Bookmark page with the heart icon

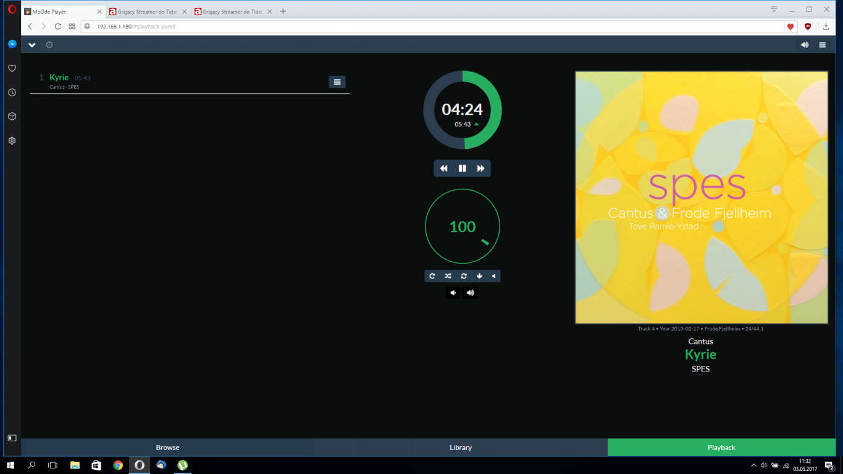tap(790, 27)
